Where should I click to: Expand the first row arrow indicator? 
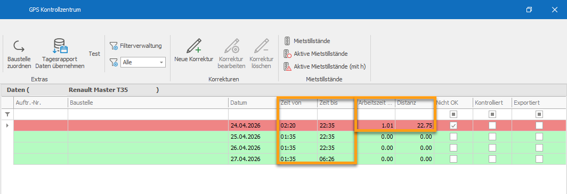point(7,125)
